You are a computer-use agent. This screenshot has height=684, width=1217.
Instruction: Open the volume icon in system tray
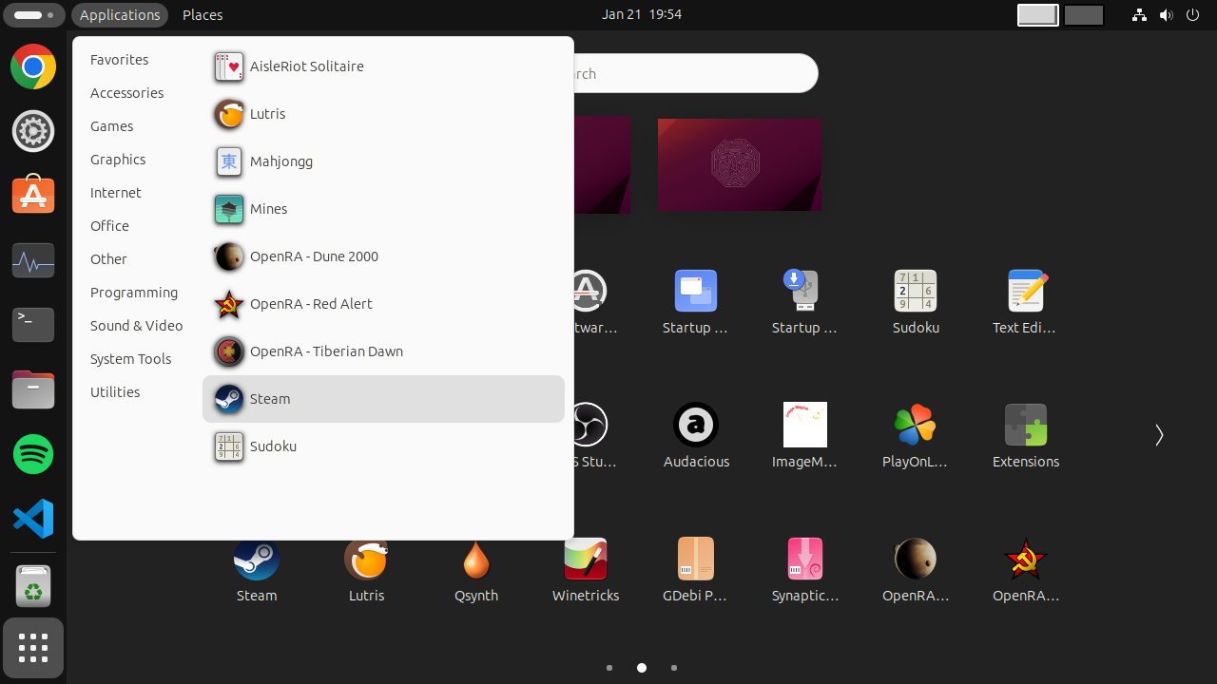point(1166,15)
